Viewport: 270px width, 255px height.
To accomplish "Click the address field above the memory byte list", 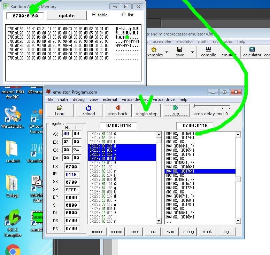I will [x=118, y=126].
